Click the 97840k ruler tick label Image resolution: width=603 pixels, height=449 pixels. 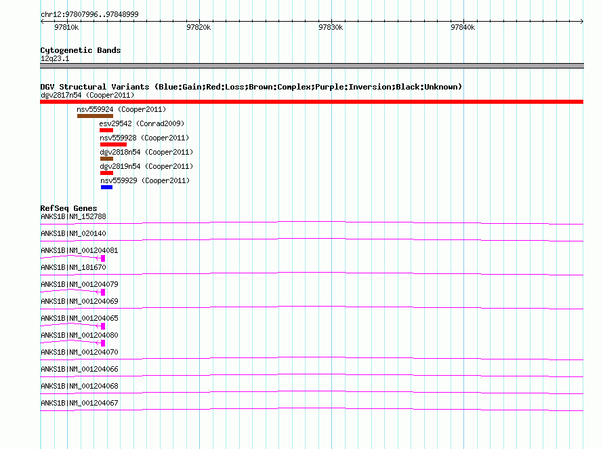463,27
